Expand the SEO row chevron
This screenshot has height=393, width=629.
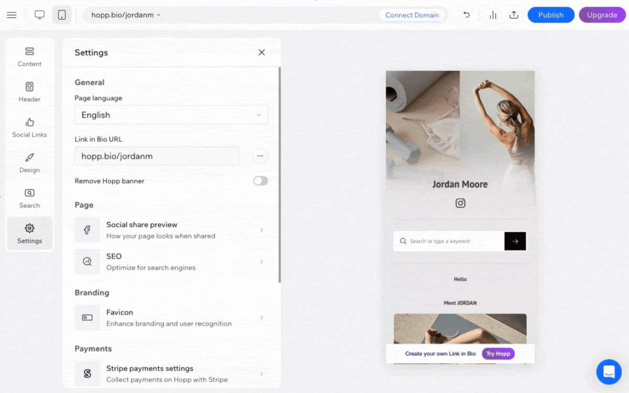[261, 261]
